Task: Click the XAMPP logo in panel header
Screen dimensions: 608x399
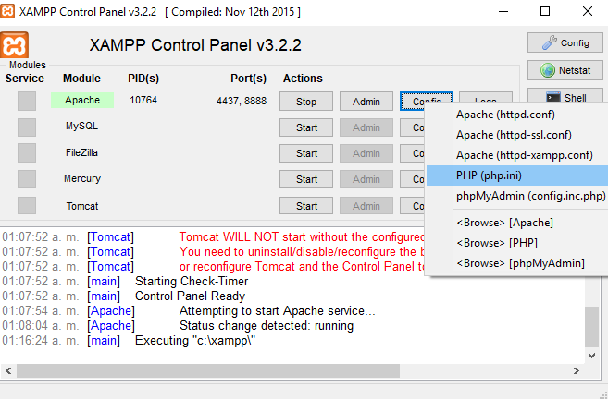Action: (15, 45)
